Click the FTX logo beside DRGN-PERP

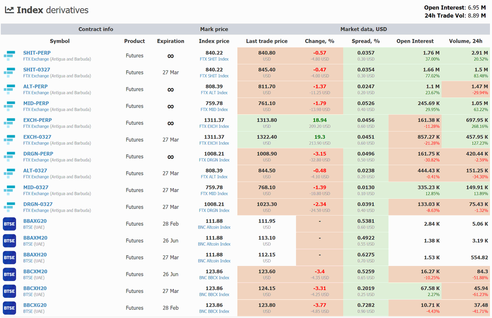9,157
